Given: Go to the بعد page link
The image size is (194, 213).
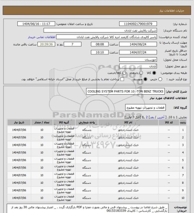Looking at the screenshot, I should (152, 117).
